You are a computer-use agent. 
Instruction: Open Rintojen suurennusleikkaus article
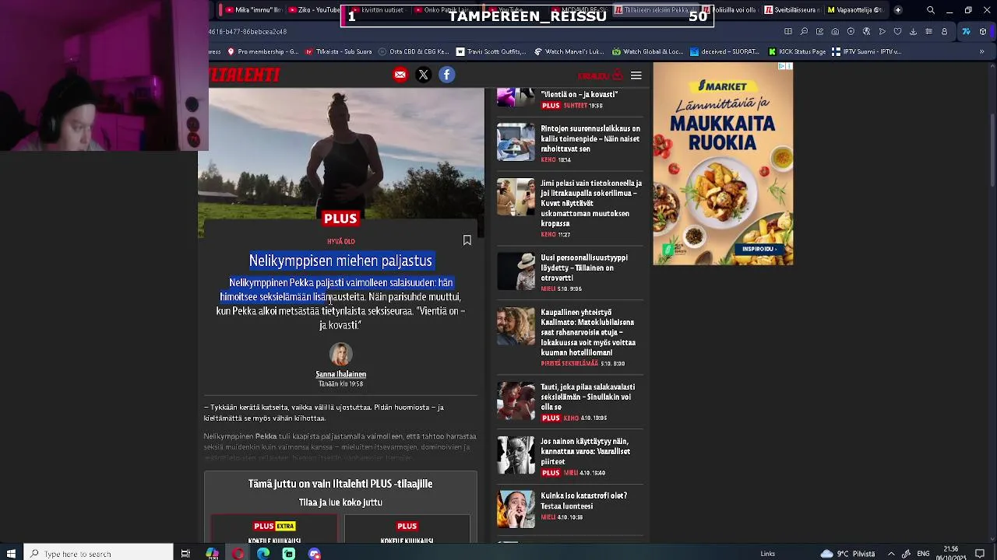[x=590, y=138]
